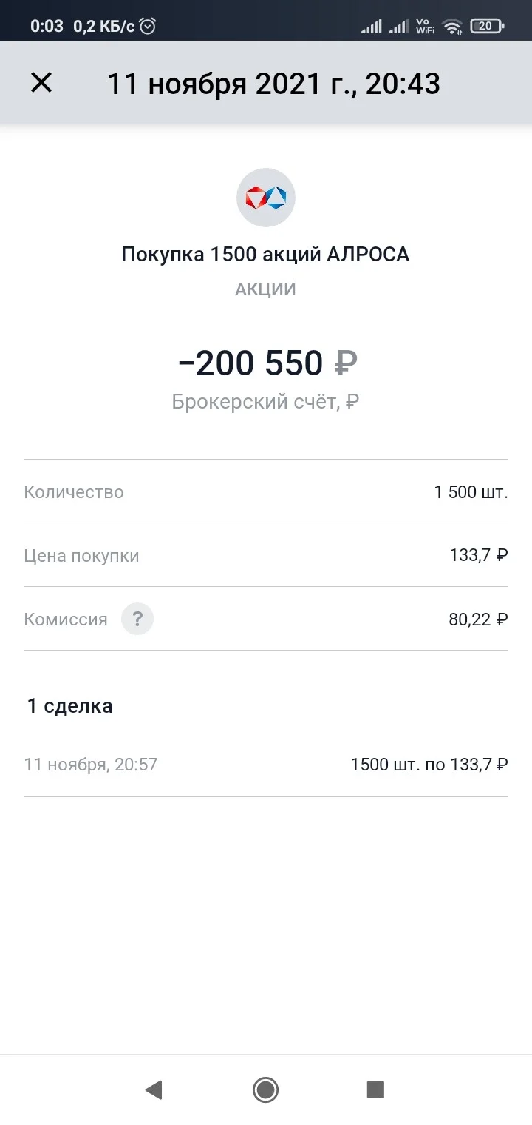Tap the Android home circle button
The width and height of the screenshot is (532, 1125).
click(265, 1089)
